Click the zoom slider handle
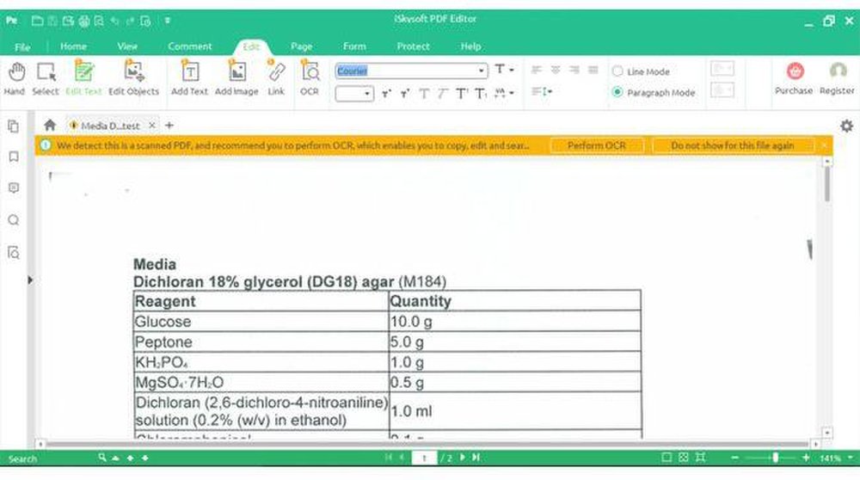Screen dimensions: 860x480 click(x=775, y=457)
